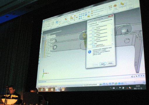The width and height of the screenshot is (149, 105).
Task: Click the zoom-out minus on the status bar zoom slider
Action: pos(125,83)
